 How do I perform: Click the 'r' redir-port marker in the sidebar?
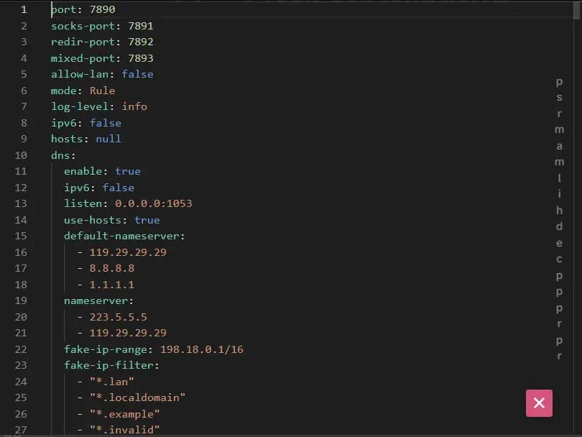pyautogui.click(x=559, y=114)
